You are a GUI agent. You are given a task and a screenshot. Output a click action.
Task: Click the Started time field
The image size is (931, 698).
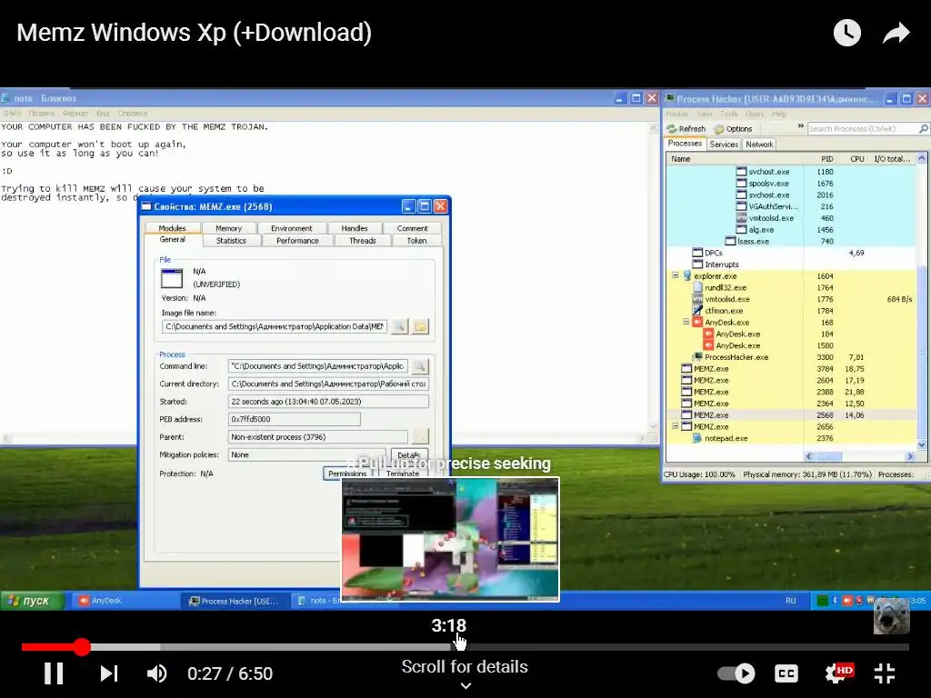pos(328,401)
